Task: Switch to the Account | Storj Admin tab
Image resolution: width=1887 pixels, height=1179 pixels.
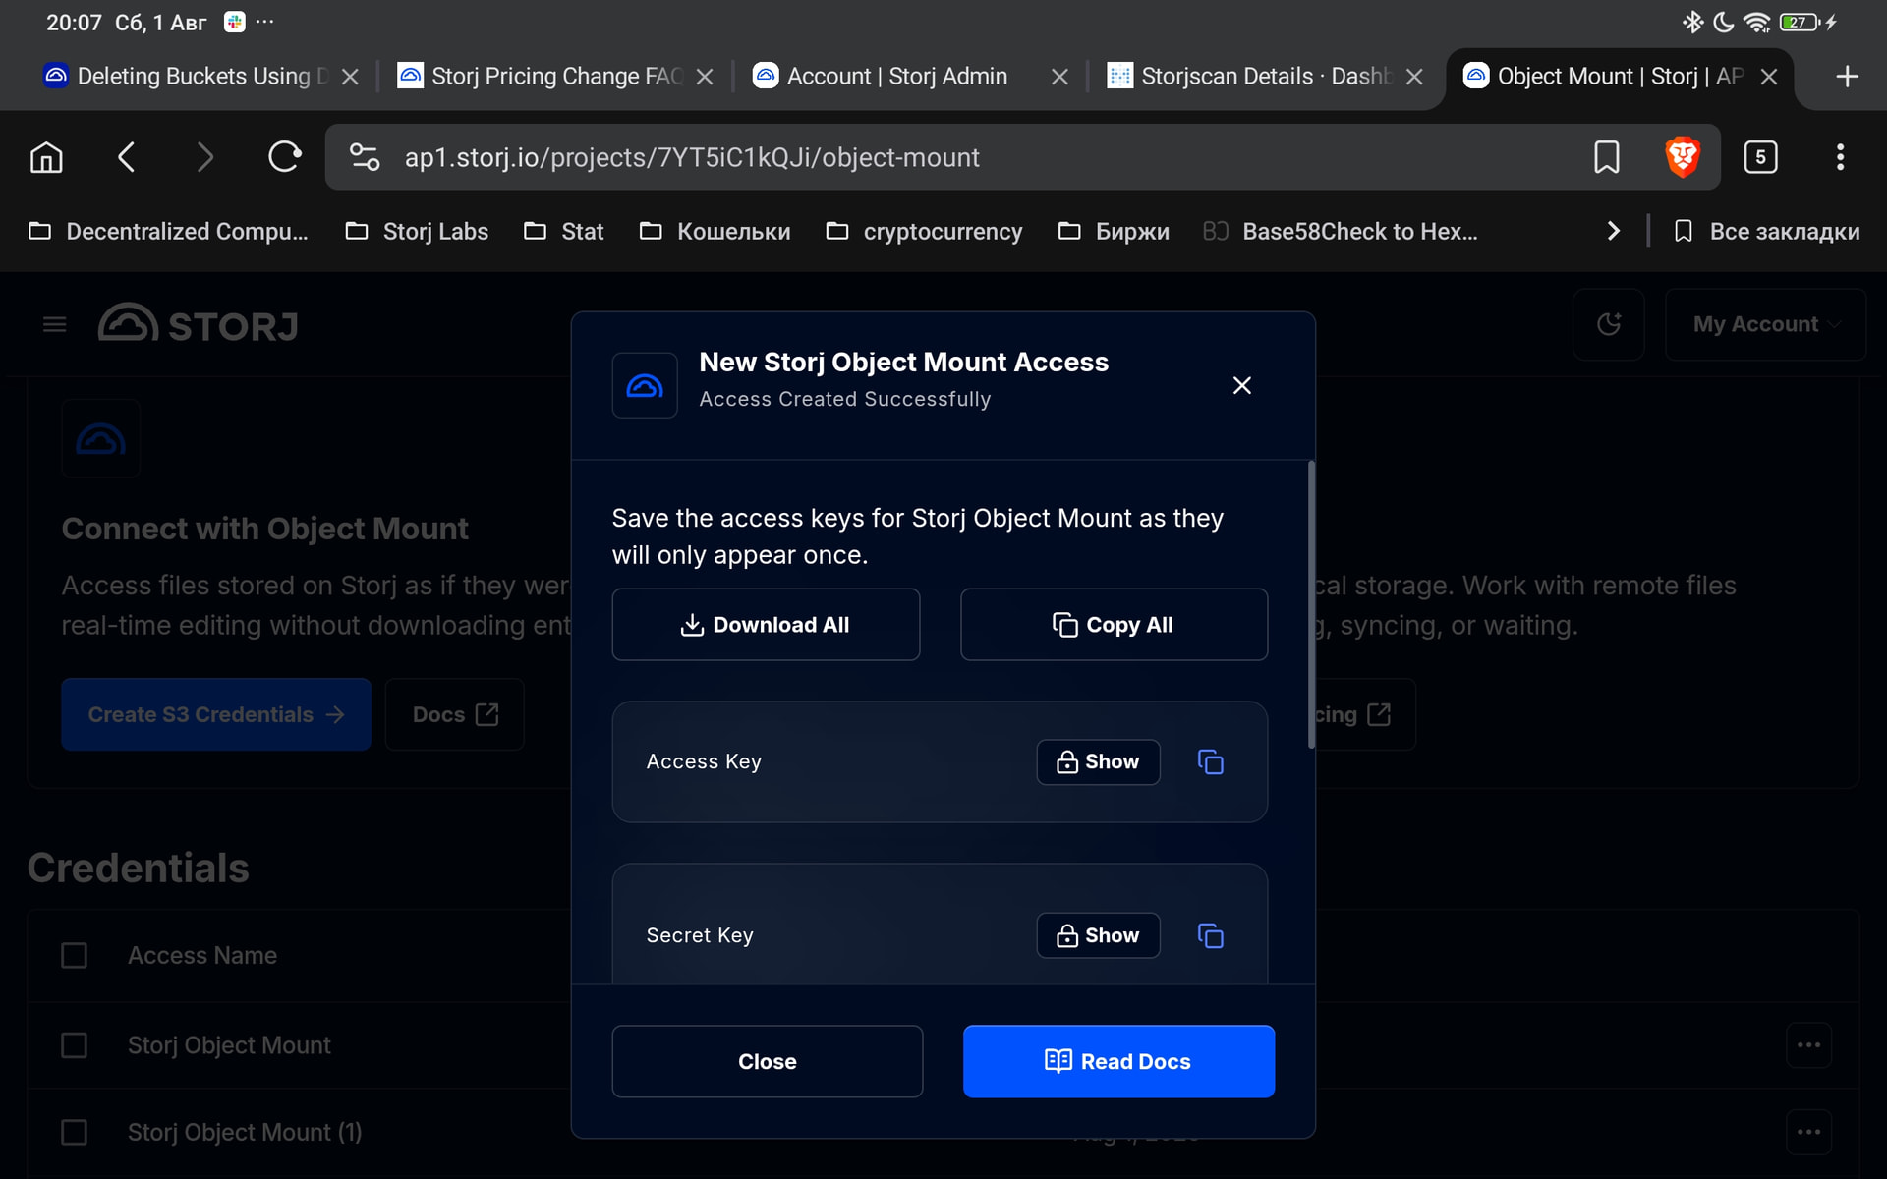Action: (896, 77)
